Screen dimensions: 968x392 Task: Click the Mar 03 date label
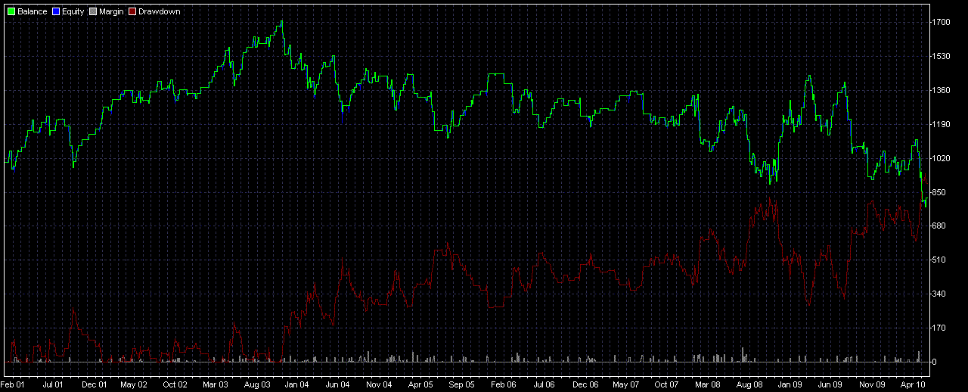tap(216, 384)
